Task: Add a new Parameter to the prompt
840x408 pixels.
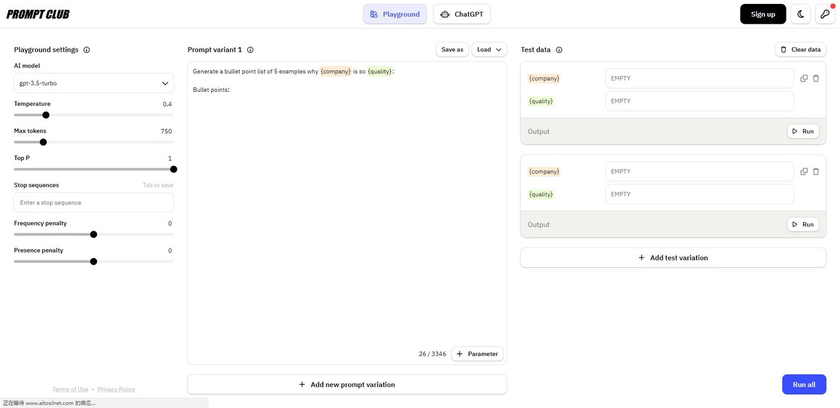Action: [477, 354]
